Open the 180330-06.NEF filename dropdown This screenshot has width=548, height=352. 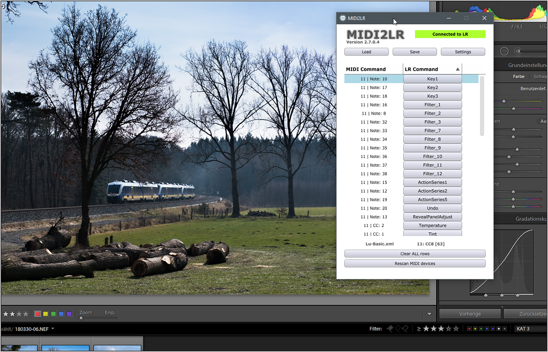[x=53, y=329]
